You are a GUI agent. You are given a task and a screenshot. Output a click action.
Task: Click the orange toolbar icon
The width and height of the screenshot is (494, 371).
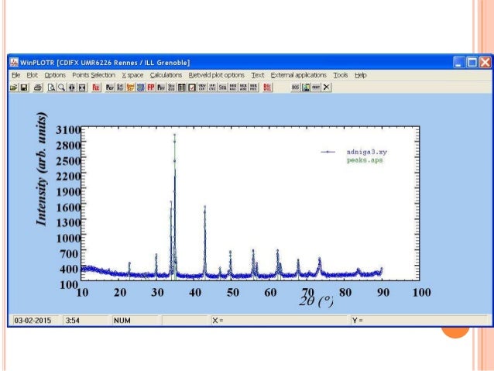click(x=130, y=88)
